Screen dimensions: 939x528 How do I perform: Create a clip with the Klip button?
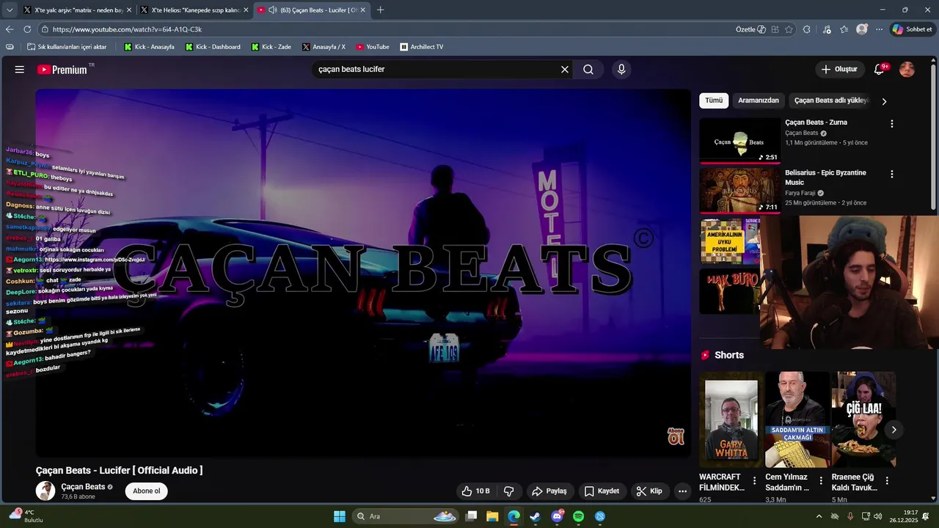point(649,491)
